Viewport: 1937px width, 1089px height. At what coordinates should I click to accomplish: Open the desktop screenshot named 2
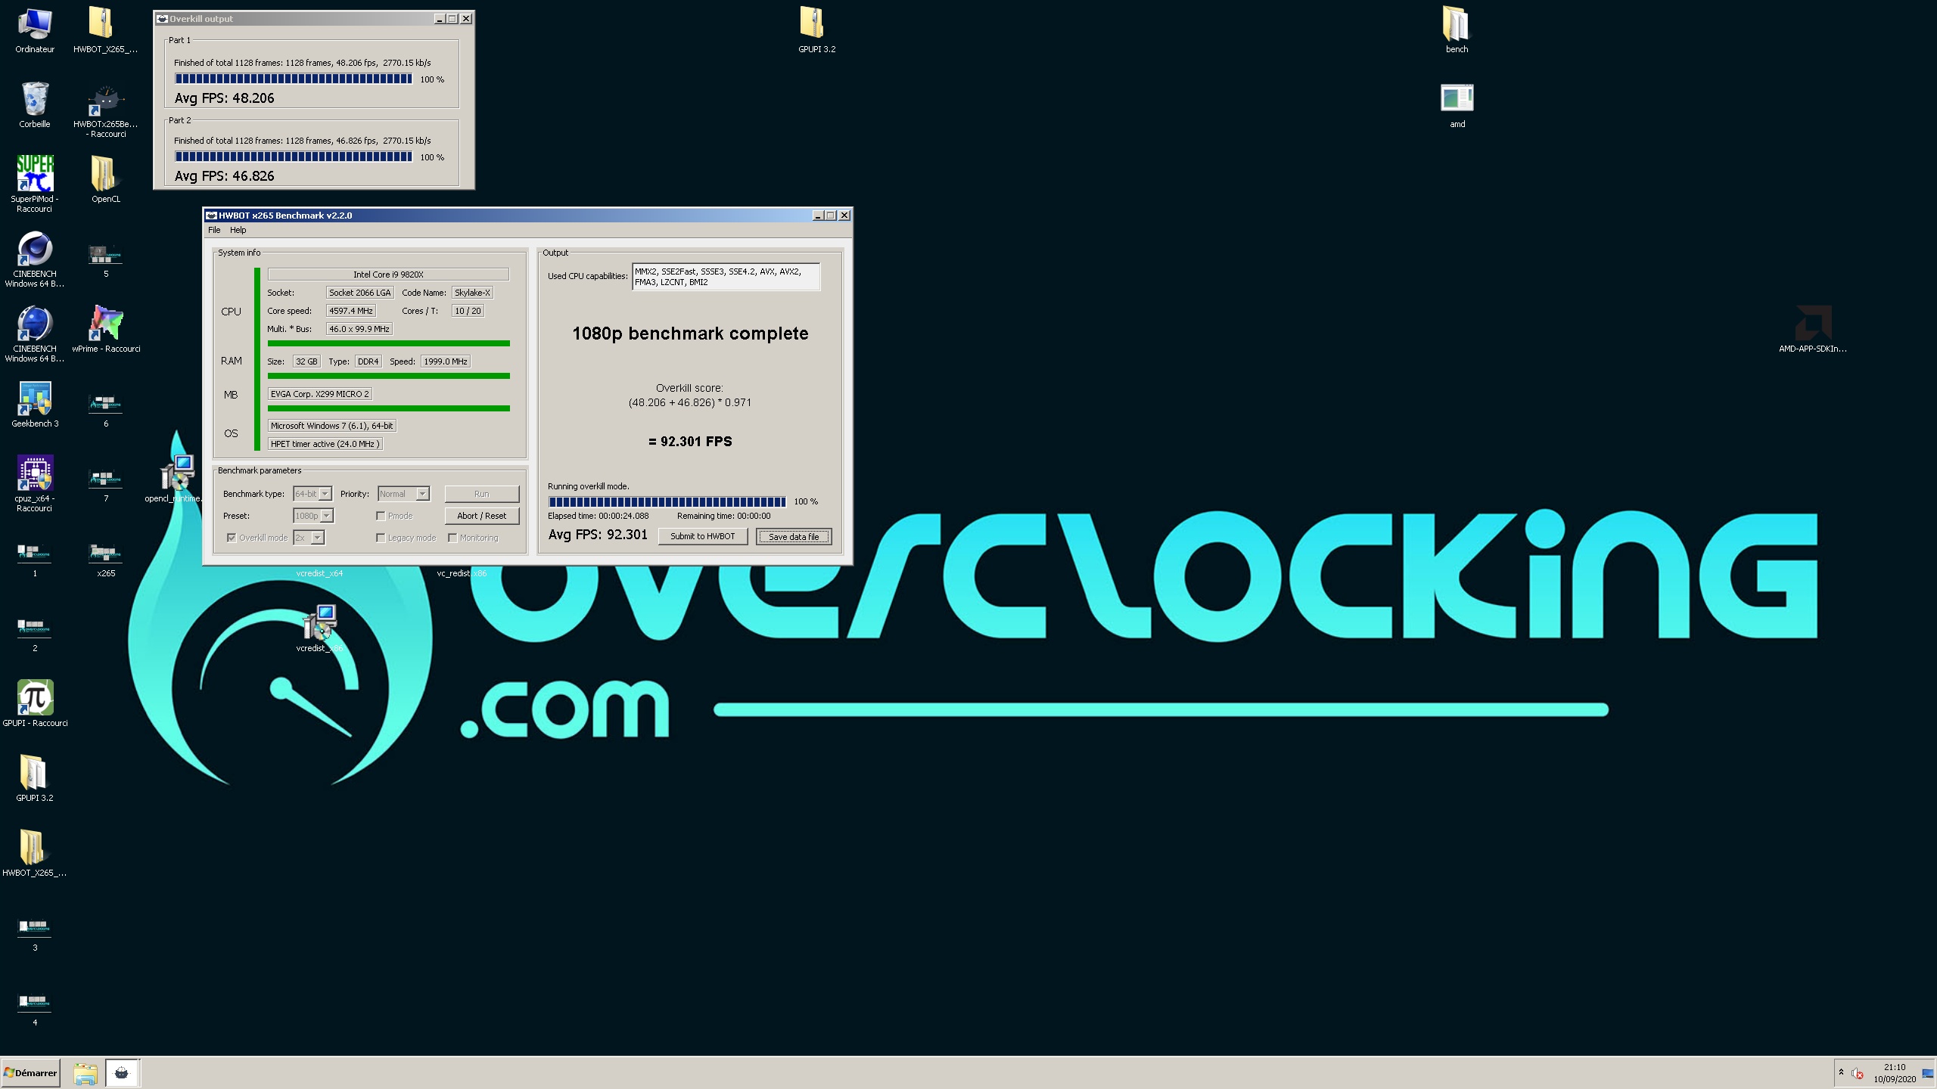[35, 633]
